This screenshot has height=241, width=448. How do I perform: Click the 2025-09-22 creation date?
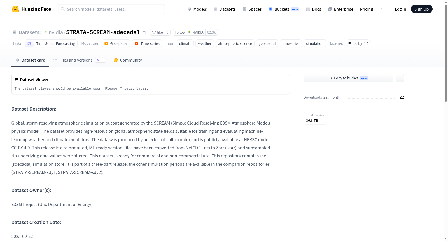tap(22, 237)
